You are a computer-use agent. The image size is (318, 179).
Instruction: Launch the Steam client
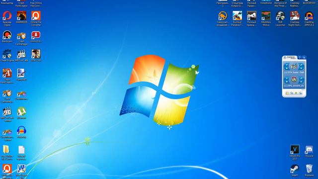[295, 169]
